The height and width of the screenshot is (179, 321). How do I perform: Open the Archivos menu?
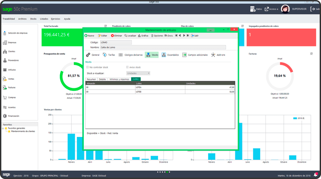(x=22, y=19)
